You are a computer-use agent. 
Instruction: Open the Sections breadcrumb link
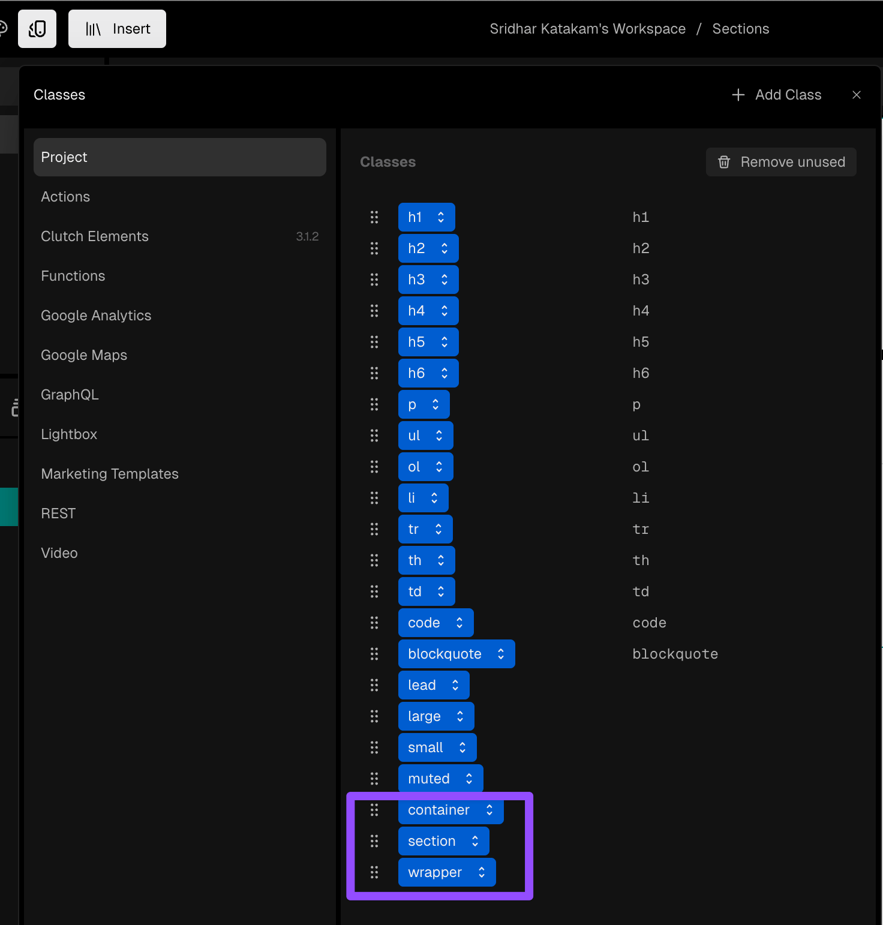[741, 29]
